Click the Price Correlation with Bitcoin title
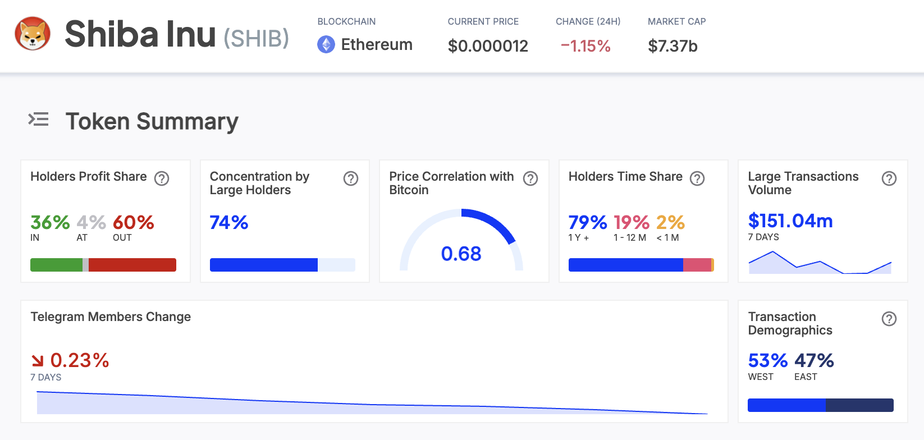This screenshot has height=440, width=924. click(x=451, y=183)
